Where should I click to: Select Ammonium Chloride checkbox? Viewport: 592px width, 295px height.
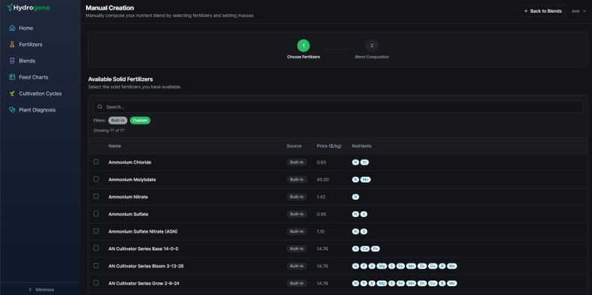click(x=96, y=162)
